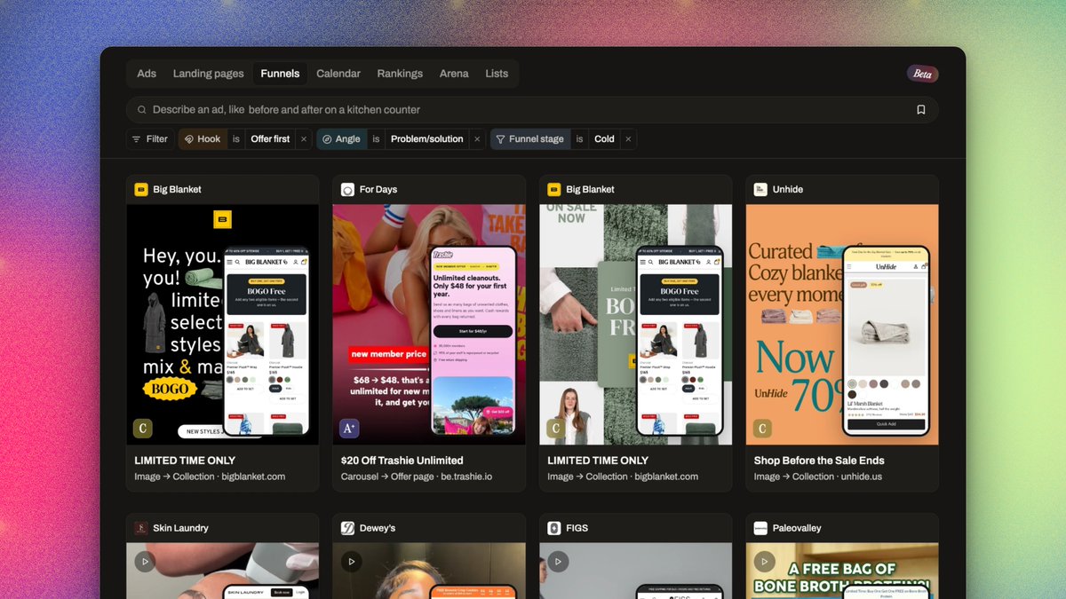This screenshot has width=1066, height=599.
Task: Open the '$20 Off Trashie Unlimited' title
Action: (x=402, y=461)
